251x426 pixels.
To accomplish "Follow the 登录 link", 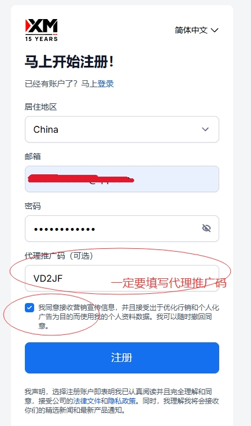I will tap(106, 84).
